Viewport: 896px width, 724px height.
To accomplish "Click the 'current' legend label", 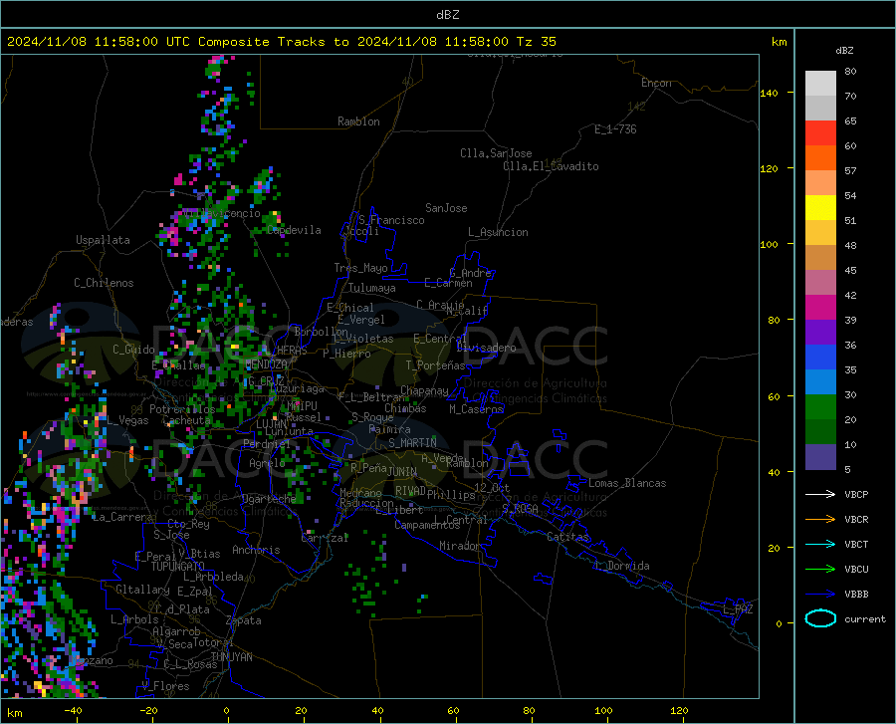I will 865,618.
